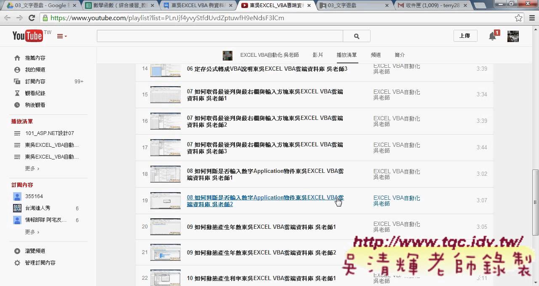The width and height of the screenshot is (539, 286).
Task: Switch to the 簡介 tab
Action: click(400, 55)
